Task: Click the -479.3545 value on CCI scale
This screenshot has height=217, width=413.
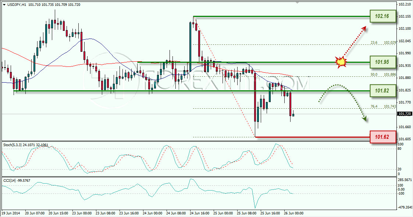Action: pyautogui.click(x=405, y=207)
